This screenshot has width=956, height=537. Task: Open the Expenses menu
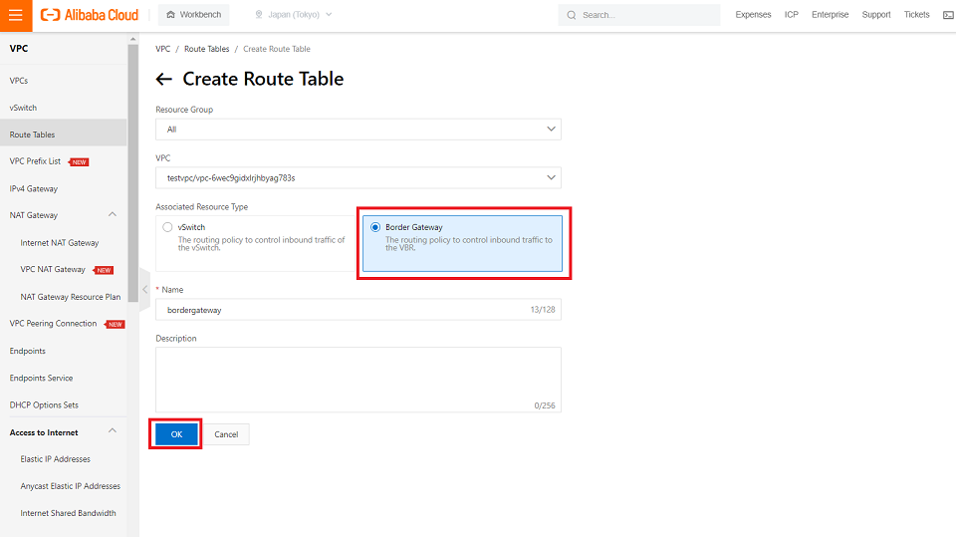tap(753, 15)
